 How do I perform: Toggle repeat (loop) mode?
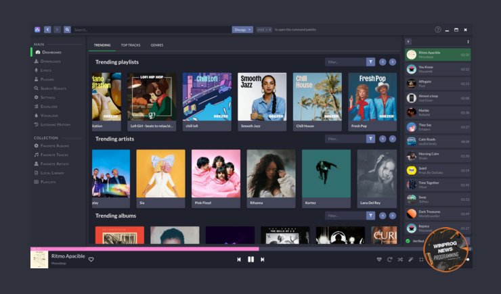(x=389, y=260)
